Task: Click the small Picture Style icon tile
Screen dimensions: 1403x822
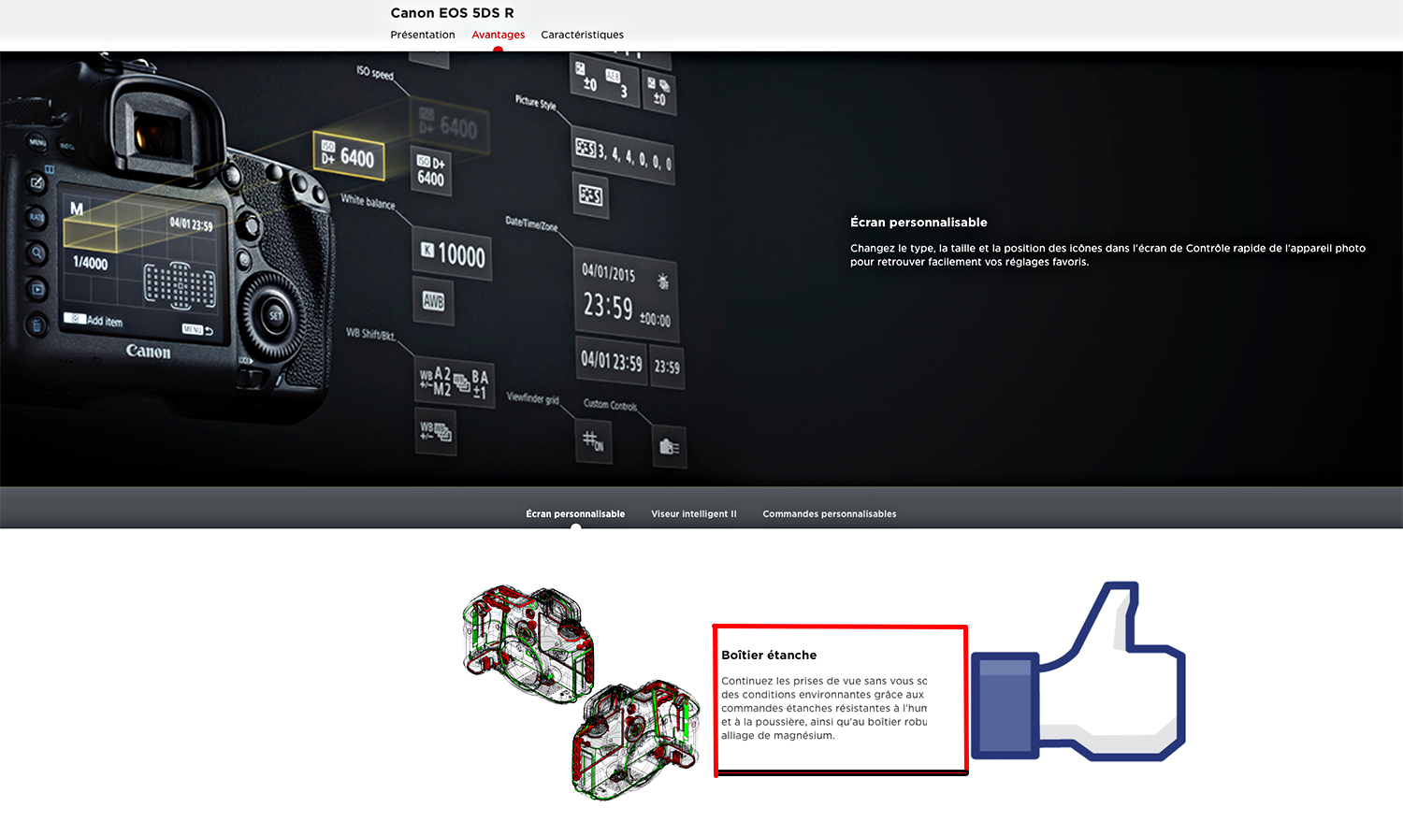Action: pos(590,195)
